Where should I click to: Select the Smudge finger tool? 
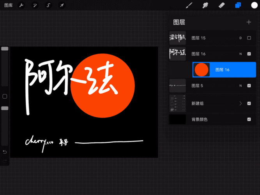coord(205,5)
